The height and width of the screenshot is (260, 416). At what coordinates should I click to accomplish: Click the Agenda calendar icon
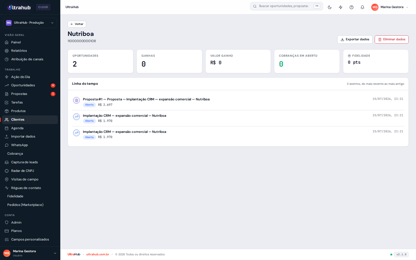(7, 128)
